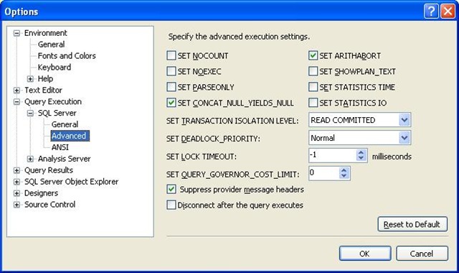Select the Source Control tree item

[49, 204]
